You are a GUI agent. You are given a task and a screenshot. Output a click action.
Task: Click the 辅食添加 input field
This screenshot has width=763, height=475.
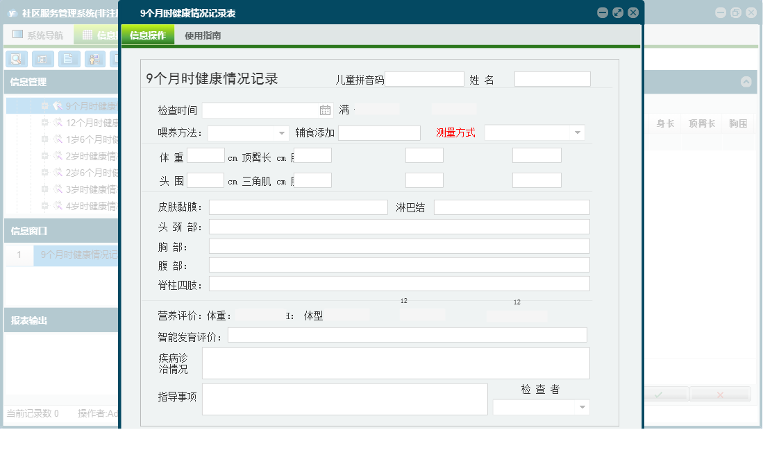[x=379, y=133]
